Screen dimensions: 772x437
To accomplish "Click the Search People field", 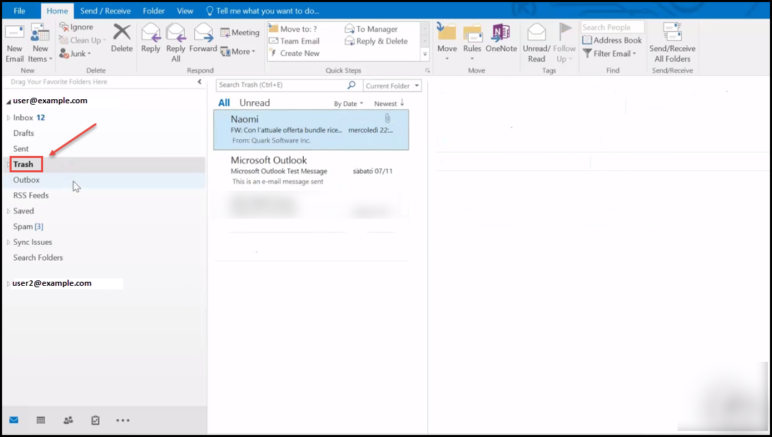I will [613, 27].
